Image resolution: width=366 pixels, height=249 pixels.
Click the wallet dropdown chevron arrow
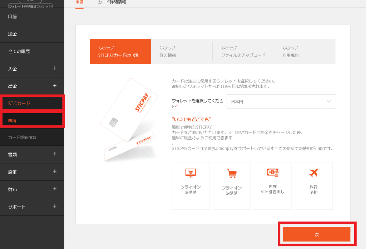(329, 101)
